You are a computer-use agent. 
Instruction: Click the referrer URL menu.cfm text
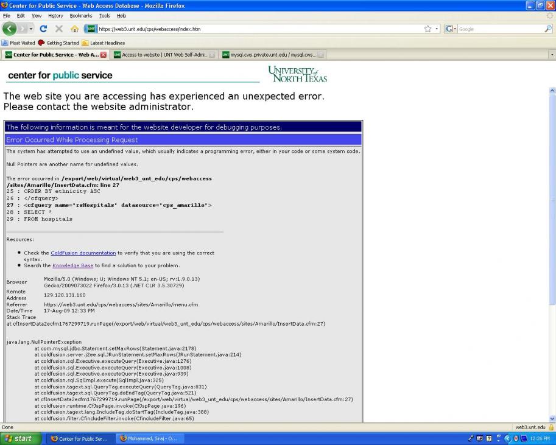(121, 304)
